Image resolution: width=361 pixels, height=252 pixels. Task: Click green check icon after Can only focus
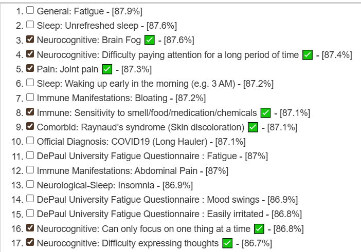click(259, 229)
